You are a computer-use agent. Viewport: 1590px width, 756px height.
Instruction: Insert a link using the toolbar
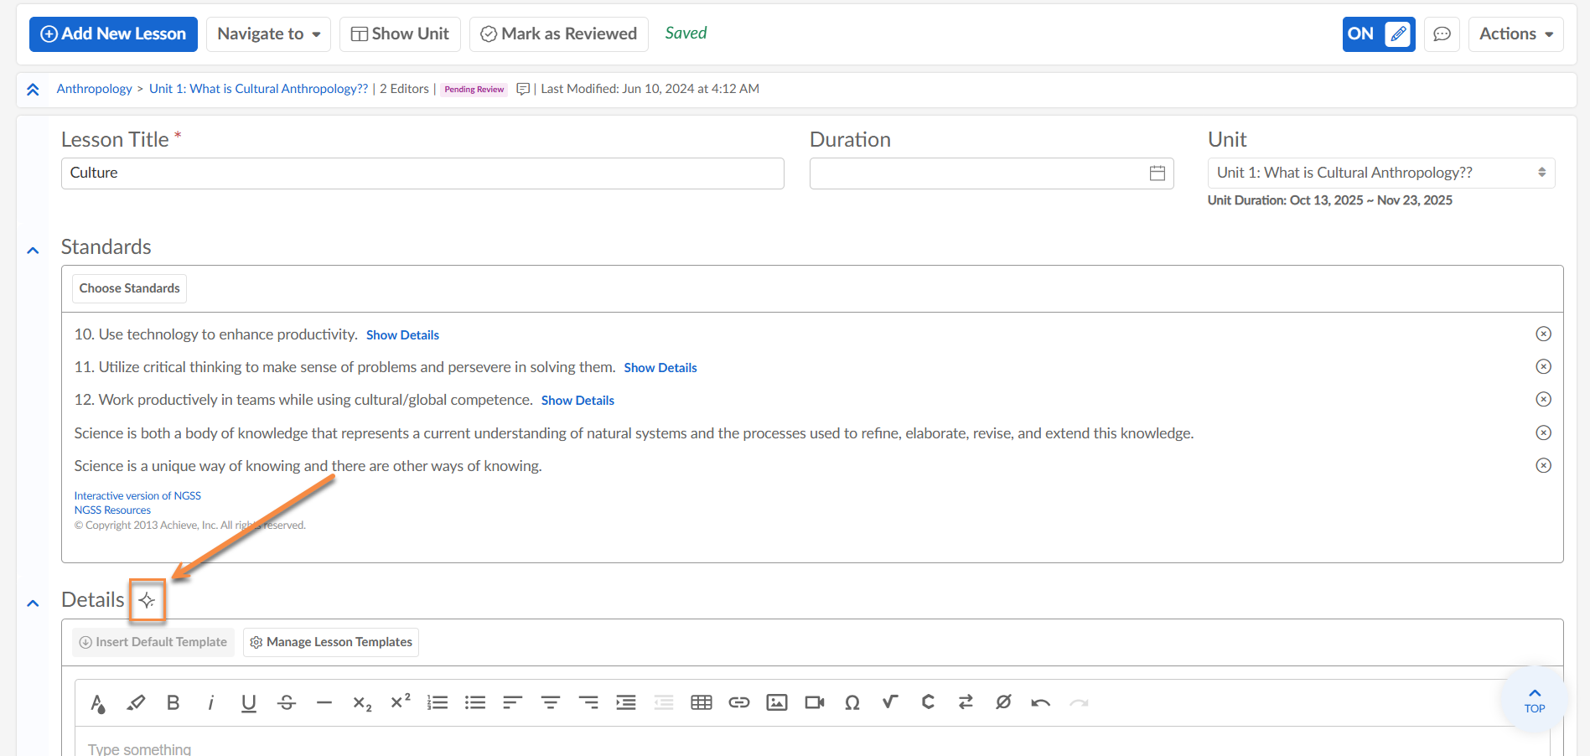[739, 702]
